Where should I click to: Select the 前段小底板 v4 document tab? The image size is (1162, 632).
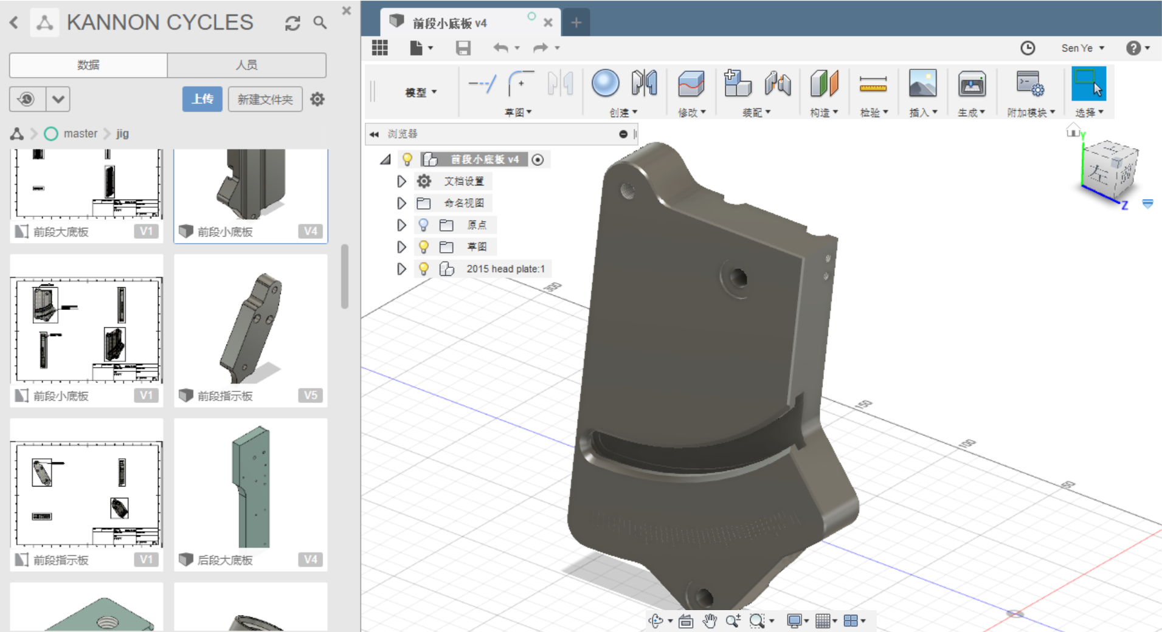[x=450, y=23]
